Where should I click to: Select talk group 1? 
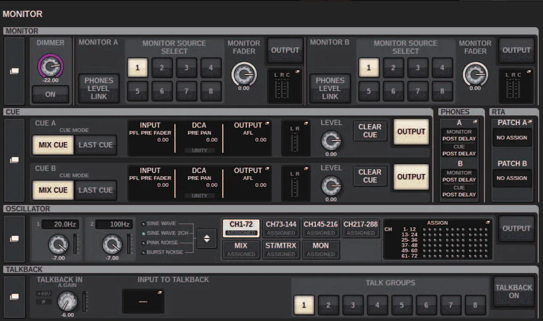(304, 305)
